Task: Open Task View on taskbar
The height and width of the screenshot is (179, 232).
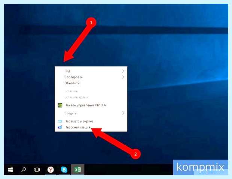Action: pos(37,170)
